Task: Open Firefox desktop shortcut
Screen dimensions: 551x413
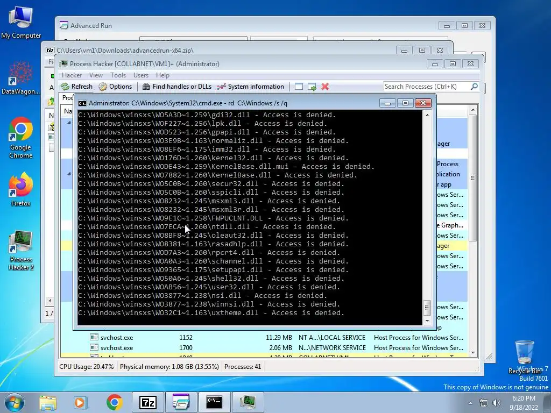Action: tap(21, 189)
